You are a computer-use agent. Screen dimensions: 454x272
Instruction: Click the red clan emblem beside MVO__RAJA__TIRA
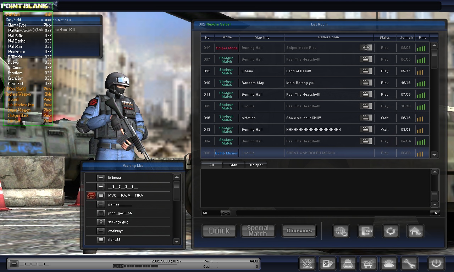[x=91, y=195]
